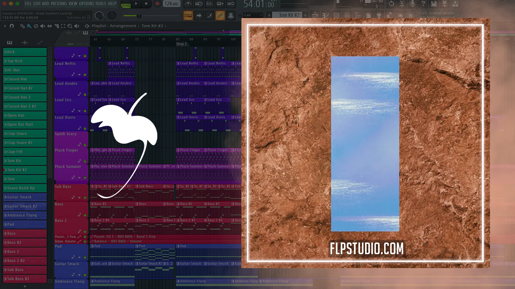Show automation clips picker tab icon
The width and height of the screenshot is (515, 289).
[x=40, y=43]
